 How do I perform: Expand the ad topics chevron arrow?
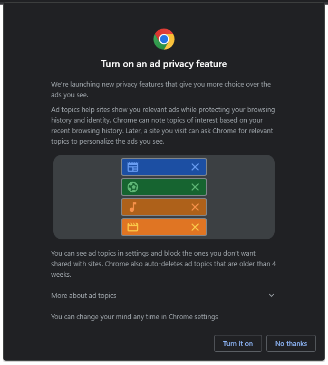tap(272, 295)
